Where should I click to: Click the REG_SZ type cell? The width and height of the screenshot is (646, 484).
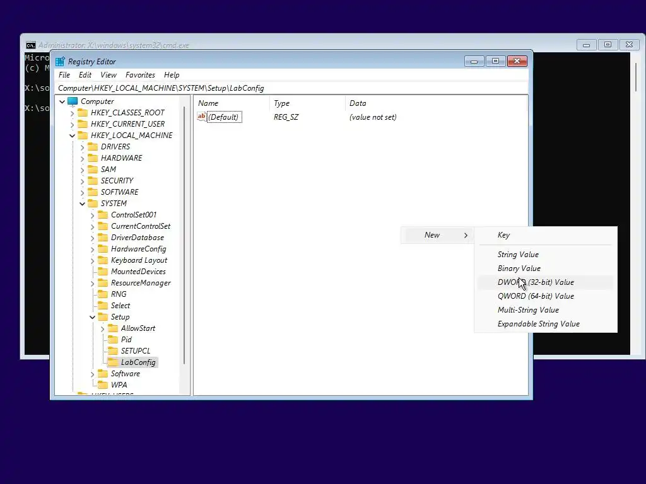[286, 117]
